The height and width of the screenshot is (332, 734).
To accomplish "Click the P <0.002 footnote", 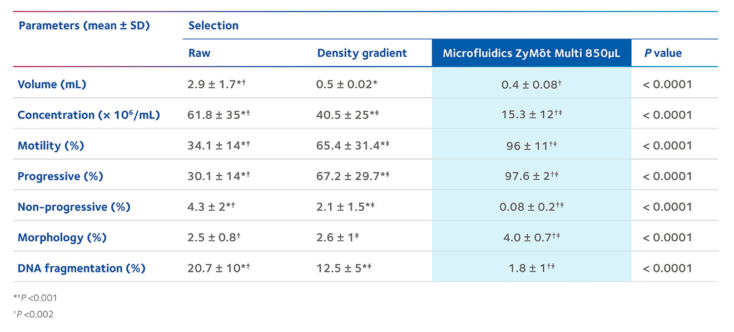I will pyautogui.click(x=33, y=314).
